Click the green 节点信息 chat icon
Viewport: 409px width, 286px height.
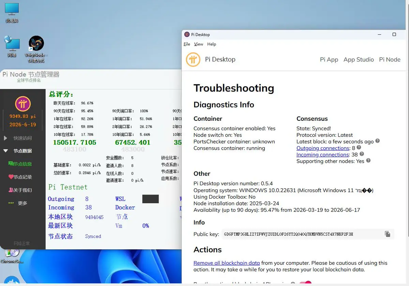(x=11, y=164)
